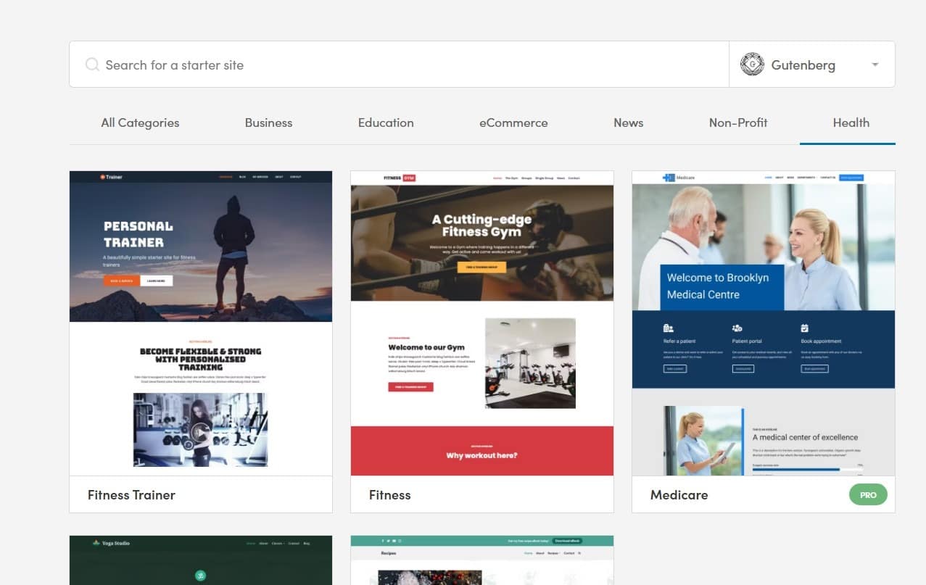Open the Education category
This screenshot has width=926, height=585.
pyautogui.click(x=386, y=123)
